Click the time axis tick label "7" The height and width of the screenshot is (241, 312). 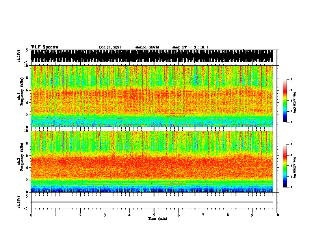pyautogui.click(x=203, y=215)
